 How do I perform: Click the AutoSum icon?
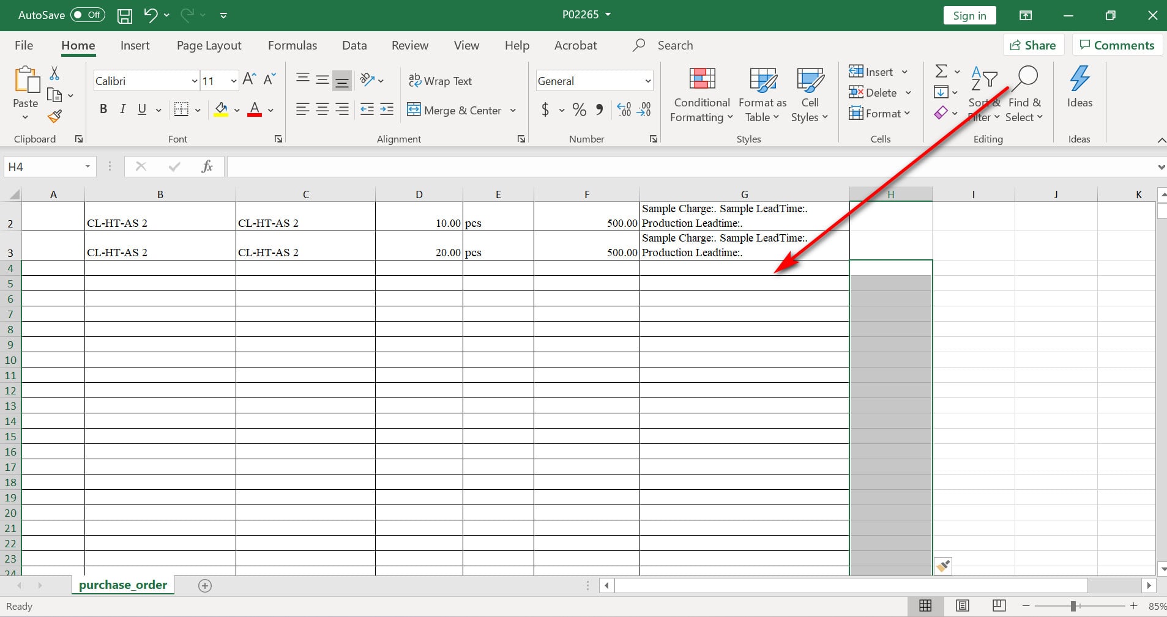click(x=941, y=72)
